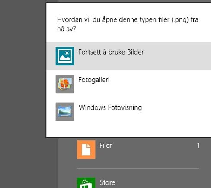The image size is (211, 188).
Task: Click the green Store icon
Action: (x=86, y=183)
